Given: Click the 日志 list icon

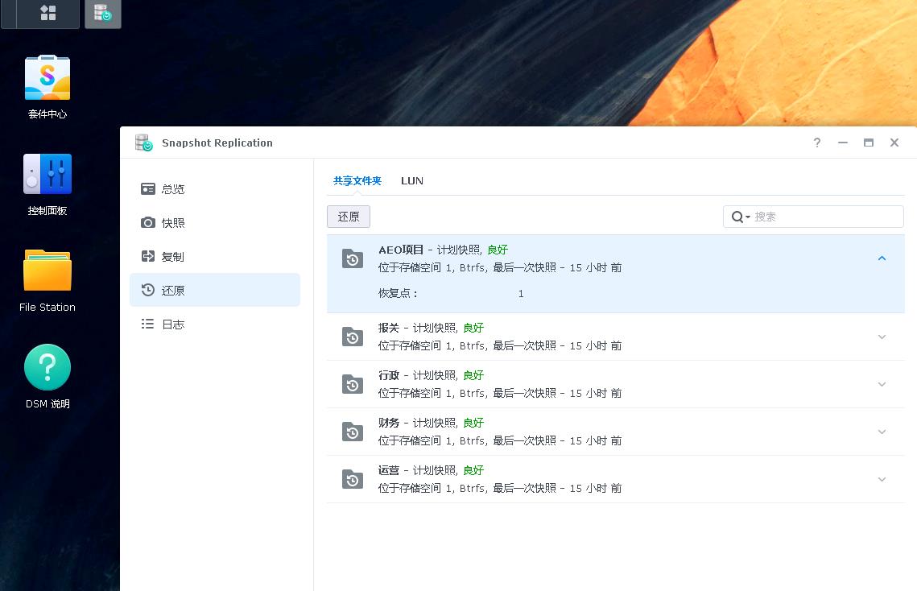Looking at the screenshot, I should tap(148, 324).
